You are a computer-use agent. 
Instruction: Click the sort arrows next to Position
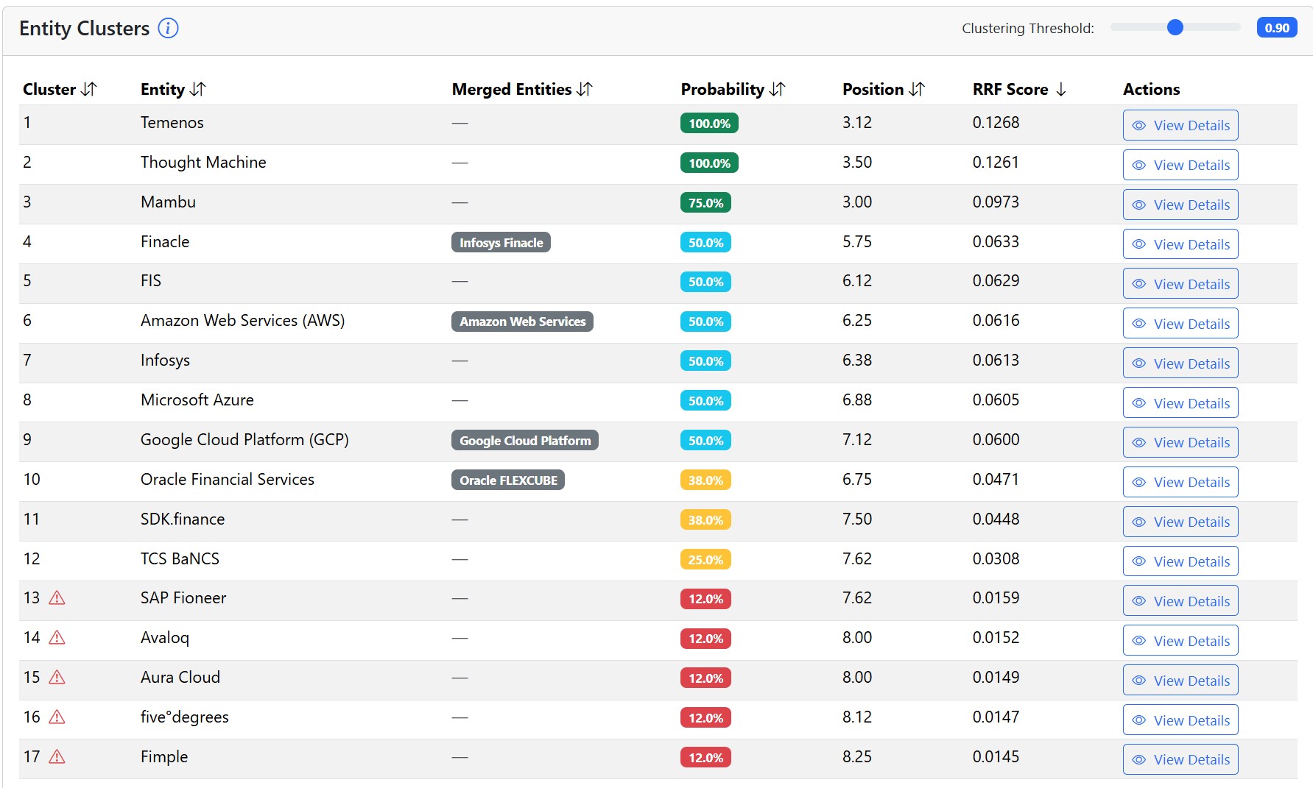click(916, 90)
